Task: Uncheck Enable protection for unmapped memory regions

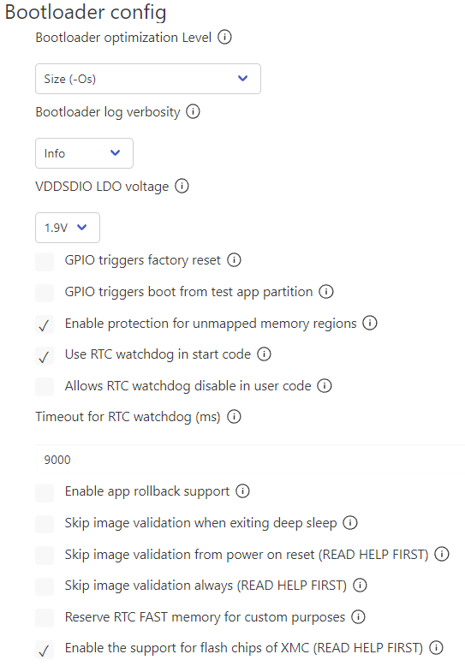Action: coord(45,324)
